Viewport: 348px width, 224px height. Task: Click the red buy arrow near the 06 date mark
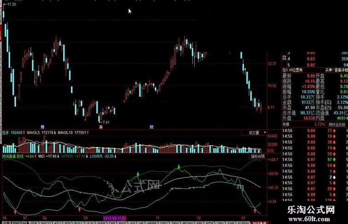tap(15, 212)
